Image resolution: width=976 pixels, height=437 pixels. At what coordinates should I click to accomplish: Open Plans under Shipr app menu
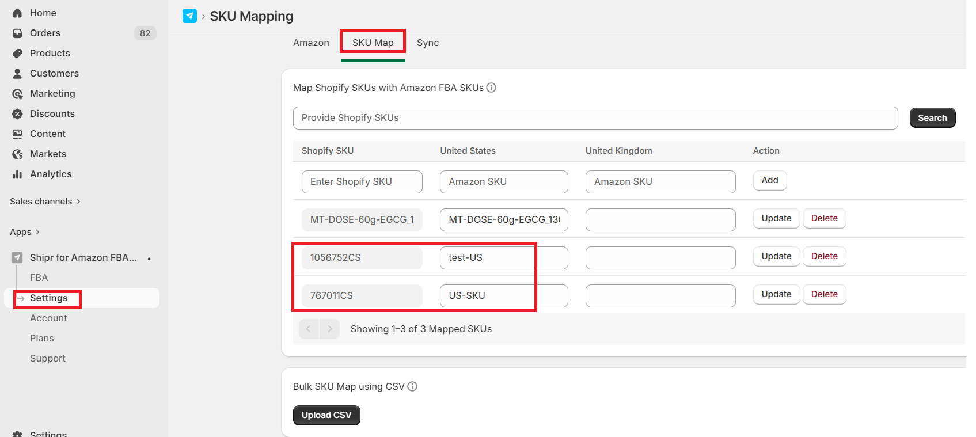42,339
